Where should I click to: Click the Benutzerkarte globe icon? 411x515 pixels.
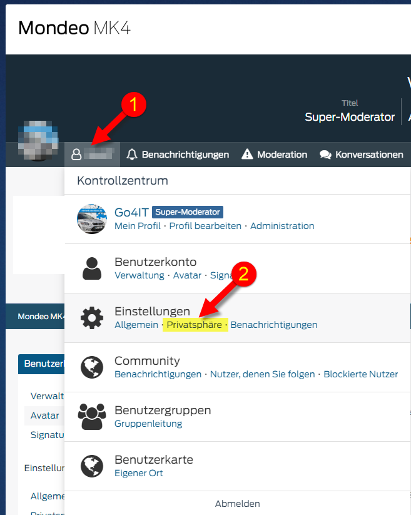coord(92,466)
